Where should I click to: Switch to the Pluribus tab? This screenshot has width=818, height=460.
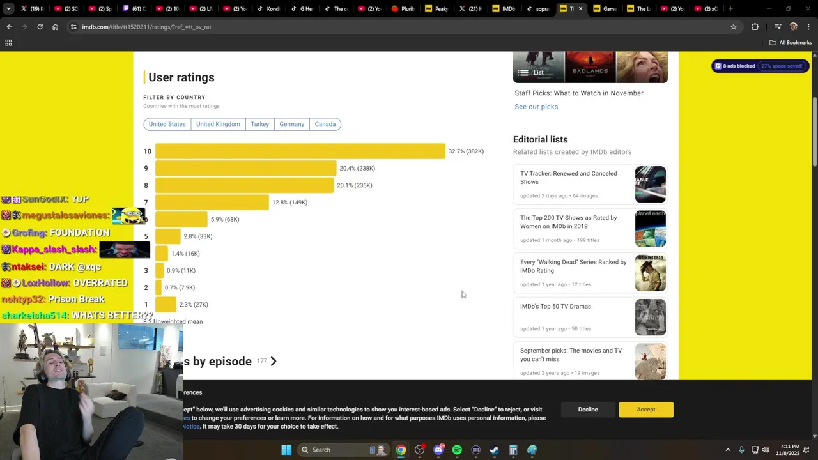point(403,9)
